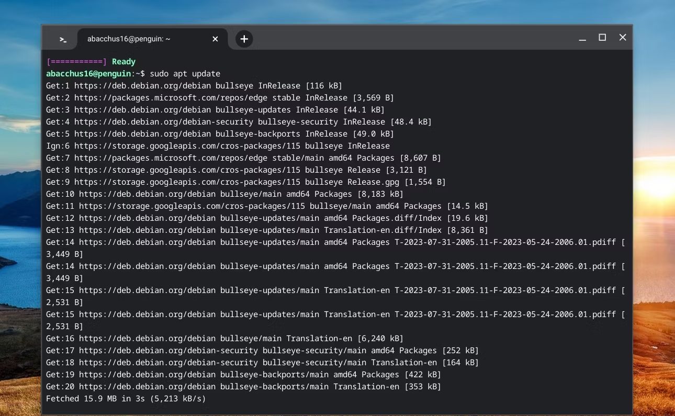This screenshot has height=416, width=675.
Task: Click the Get:20 bullseye-backports Translation-en line
Action: click(243, 387)
